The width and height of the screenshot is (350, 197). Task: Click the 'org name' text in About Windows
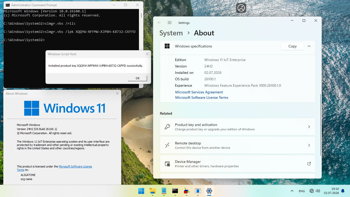(27, 179)
